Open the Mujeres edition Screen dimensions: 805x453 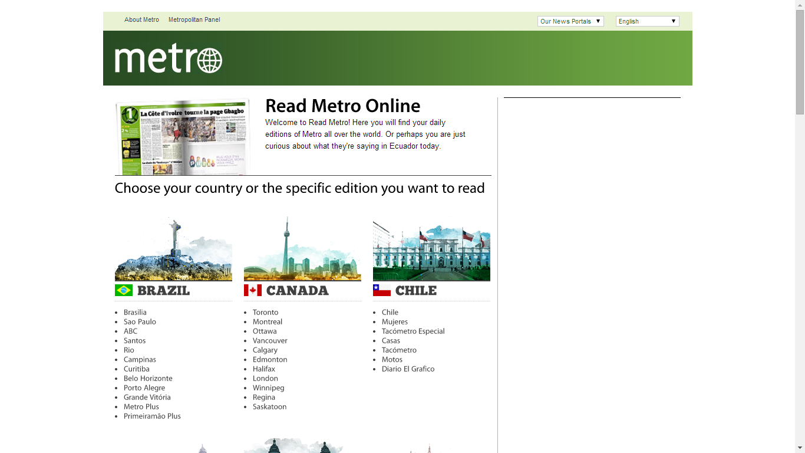[x=395, y=322]
